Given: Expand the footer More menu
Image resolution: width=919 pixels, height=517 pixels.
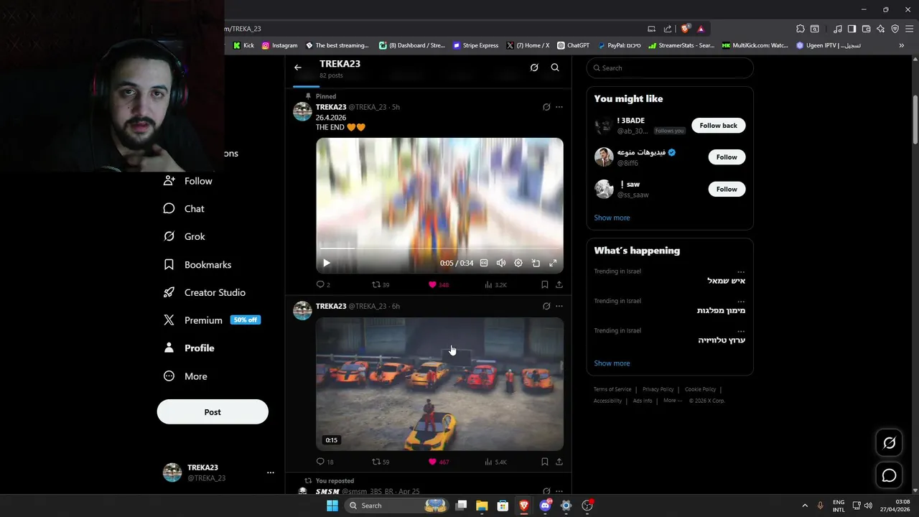Looking at the screenshot, I should coord(673,401).
